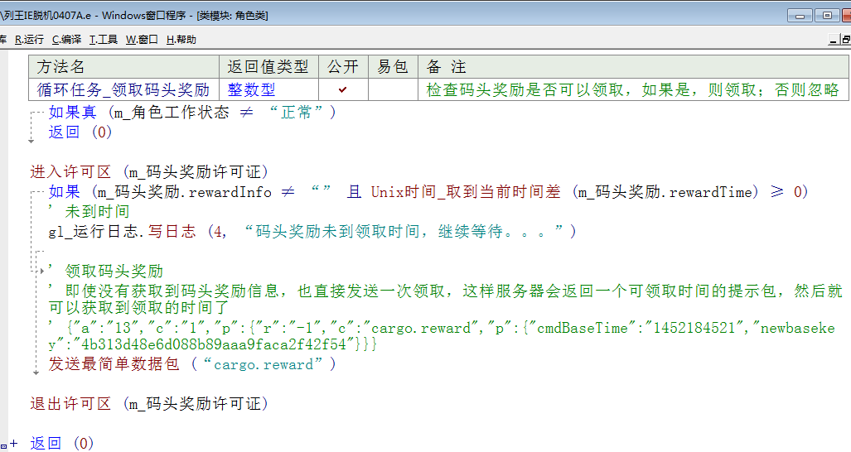Minimize the inner document window
Screen dimensions: 851x452
click(834, 39)
